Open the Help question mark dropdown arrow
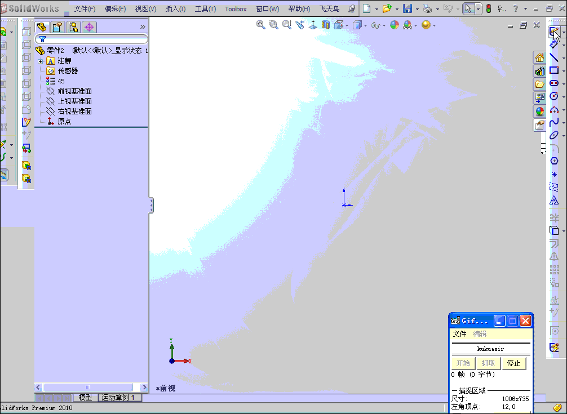 [525, 8]
